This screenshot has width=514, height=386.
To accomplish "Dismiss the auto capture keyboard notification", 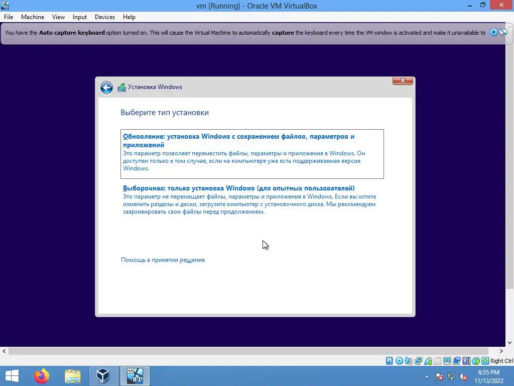I will click(x=493, y=32).
